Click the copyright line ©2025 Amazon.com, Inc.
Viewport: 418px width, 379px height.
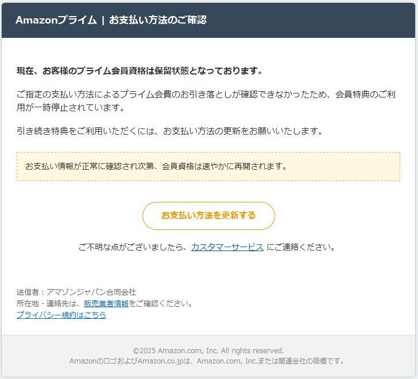pyautogui.click(x=208, y=350)
